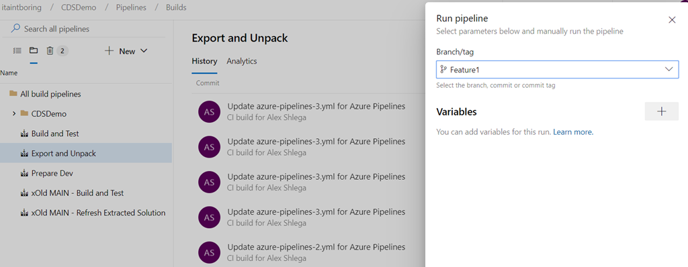Click the branch icon in Branch/tag field
Image resolution: width=688 pixels, height=267 pixels.
(x=443, y=69)
